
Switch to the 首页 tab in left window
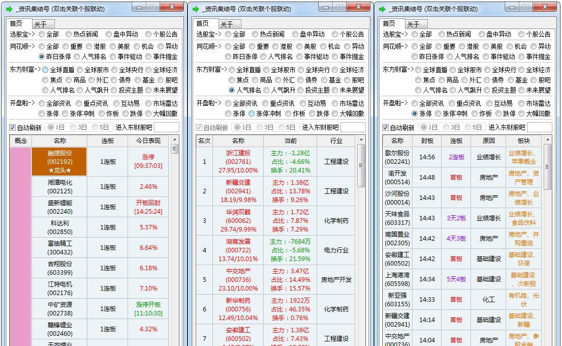click(19, 23)
